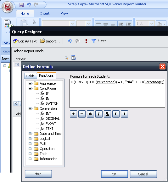Click the align top icon in the ribbon
The height and width of the screenshot is (182, 168).
pos(98,24)
